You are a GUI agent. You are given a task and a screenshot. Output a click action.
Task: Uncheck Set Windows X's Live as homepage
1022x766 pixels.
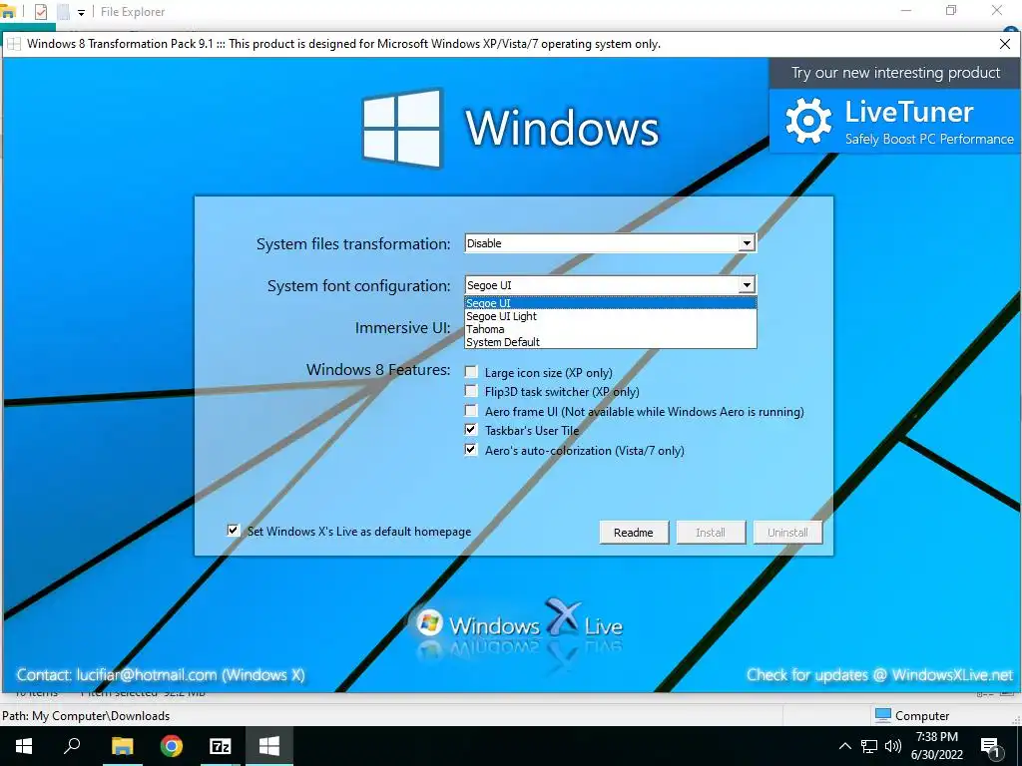(x=233, y=531)
